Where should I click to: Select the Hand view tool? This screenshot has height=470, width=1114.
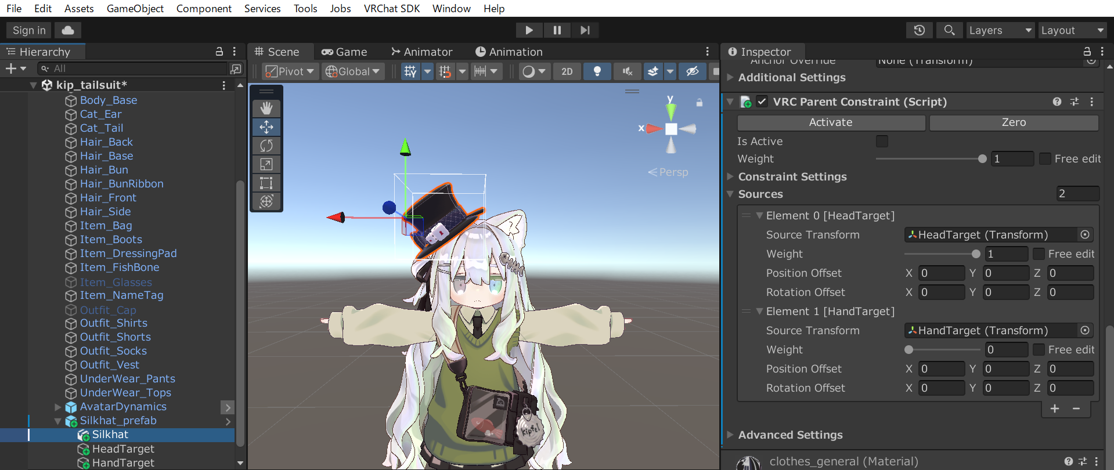tap(266, 108)
